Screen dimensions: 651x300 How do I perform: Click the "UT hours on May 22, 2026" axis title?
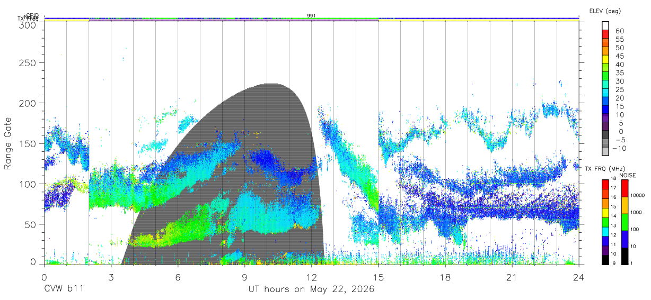(x=311, y=289)
